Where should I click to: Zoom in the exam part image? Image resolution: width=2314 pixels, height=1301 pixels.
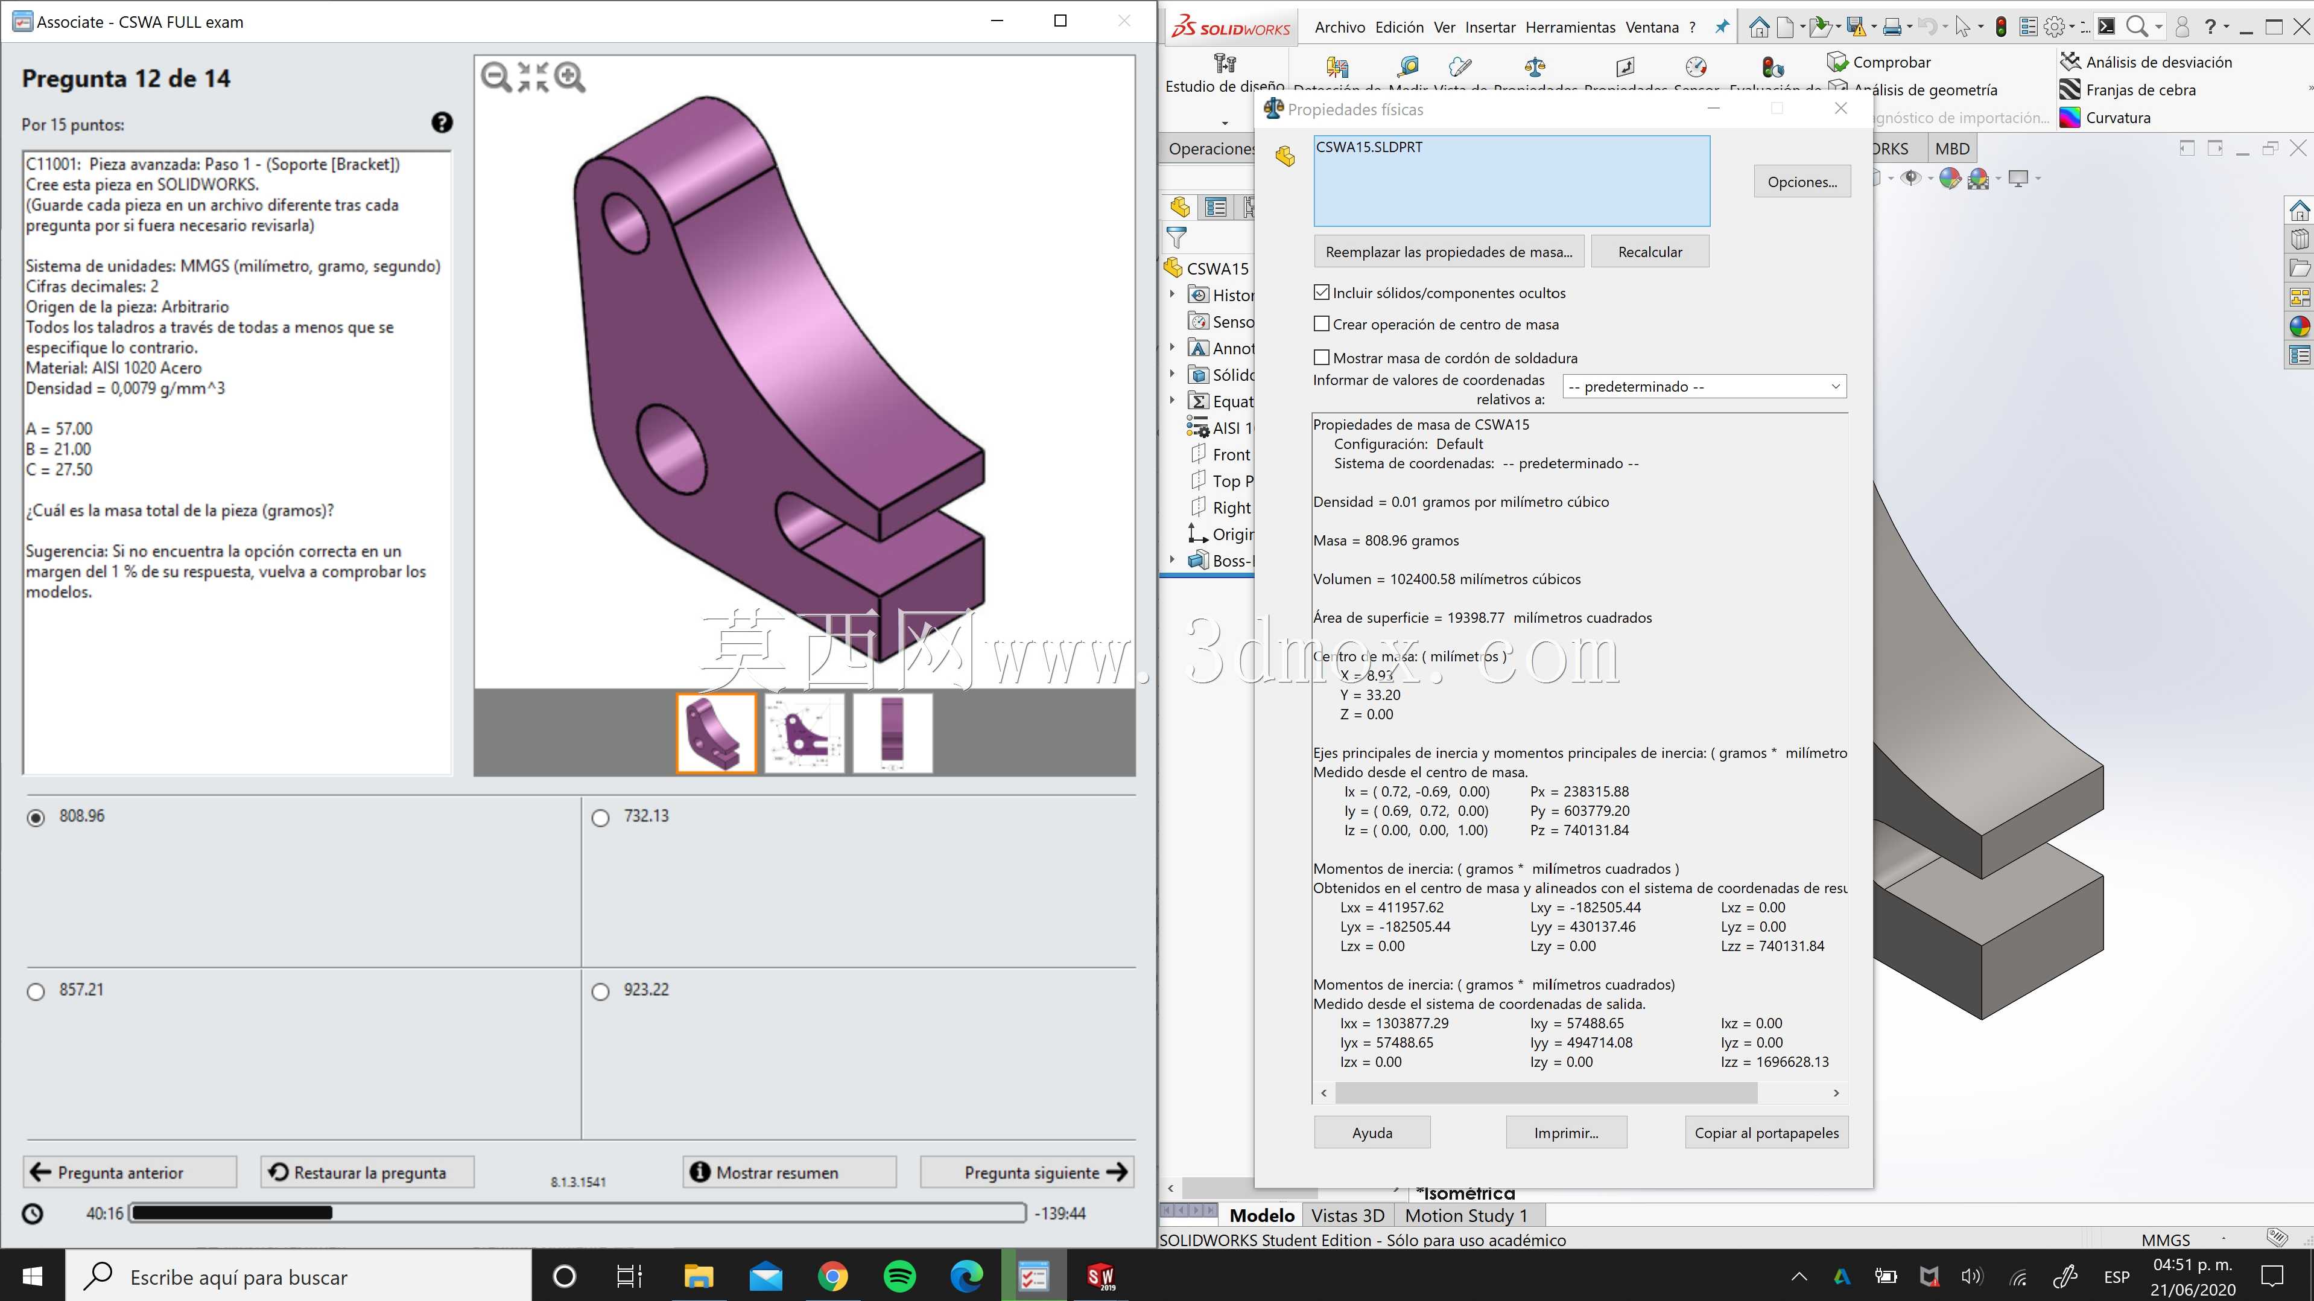(569, 77)
